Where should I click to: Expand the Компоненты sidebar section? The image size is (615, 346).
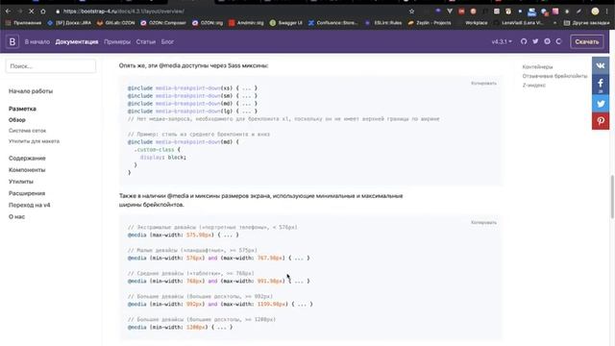coord(27,170)
